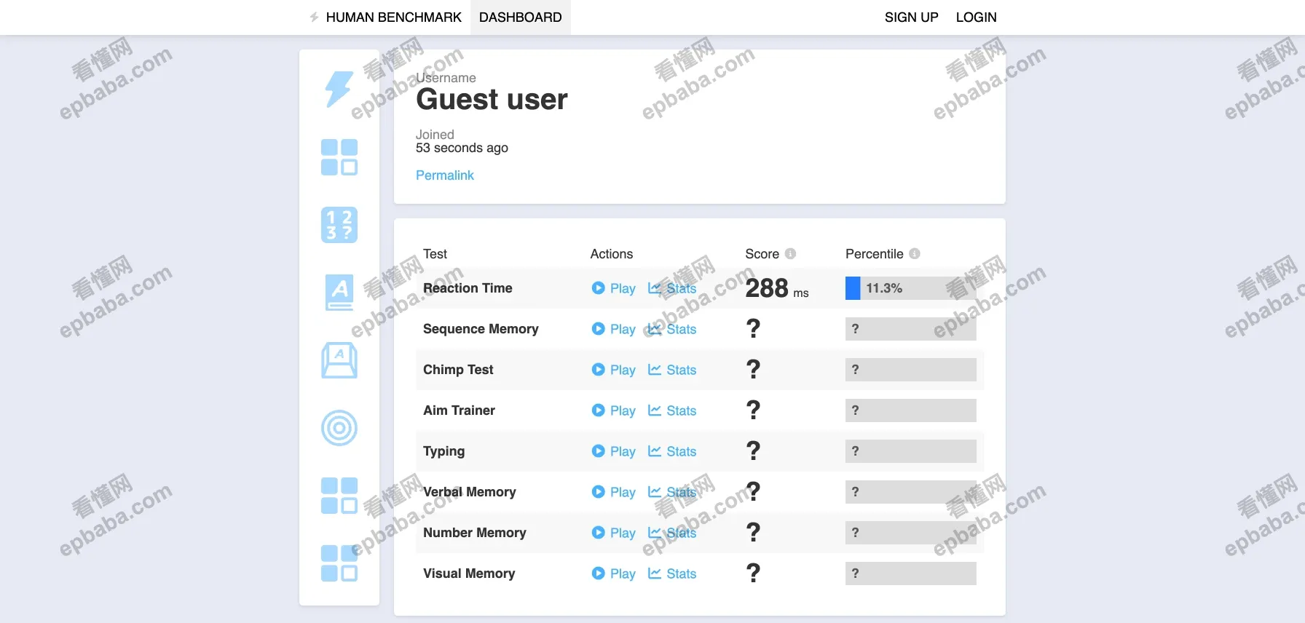Open the Sign Up page
Screen dimensions: 1305x623
(912, 17)
